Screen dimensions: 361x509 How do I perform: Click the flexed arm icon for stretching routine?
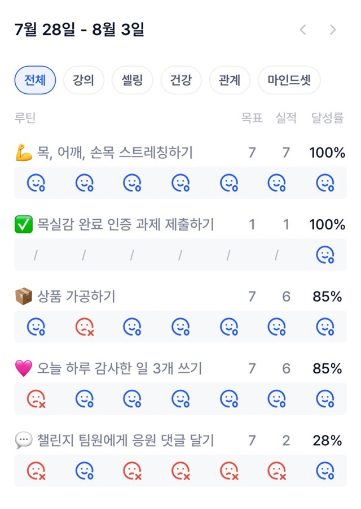coord(24,153)
